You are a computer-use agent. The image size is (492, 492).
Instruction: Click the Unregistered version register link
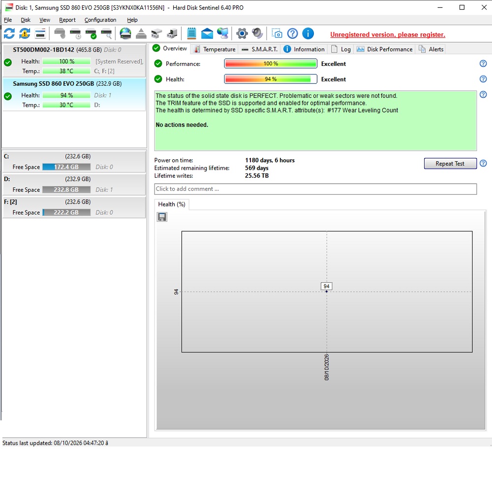(388, 34)
